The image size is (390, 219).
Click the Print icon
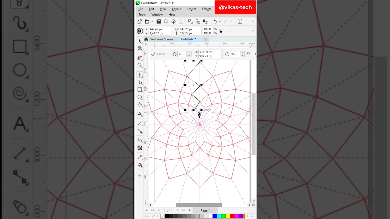(x=181, y=22)
